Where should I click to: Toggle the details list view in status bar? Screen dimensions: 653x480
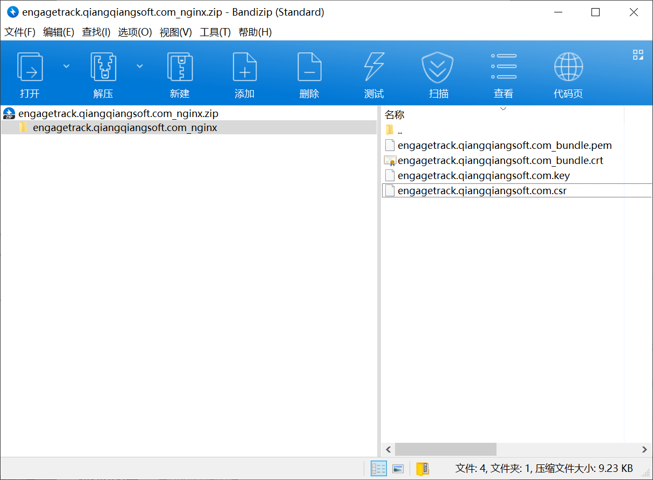(x=379, y=468)
